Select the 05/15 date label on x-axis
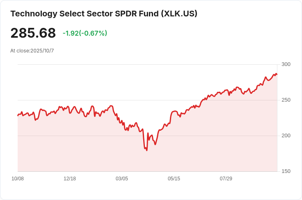The width and height of the screenshot is (302, 200). coord(174,179)
